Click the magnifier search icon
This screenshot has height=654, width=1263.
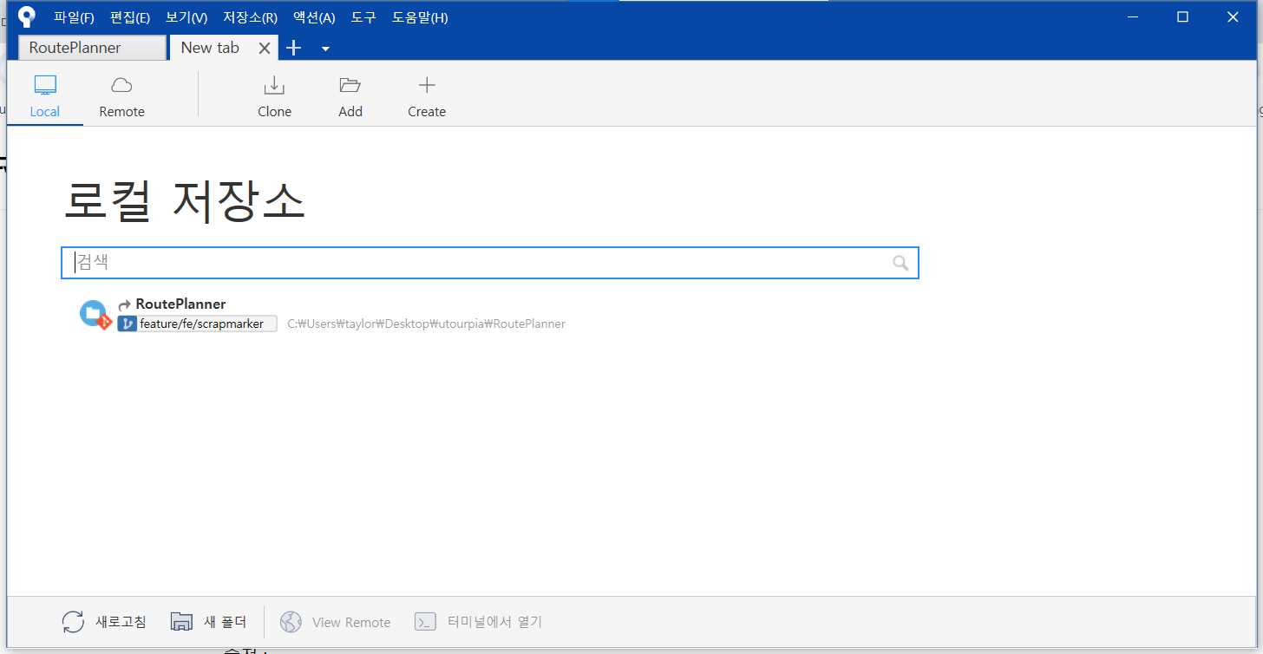coord(901,263)
